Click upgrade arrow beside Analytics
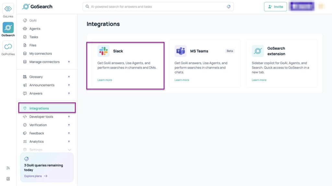 point(69,141)
